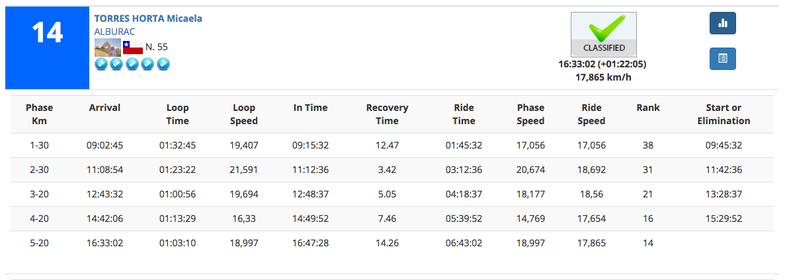The width and height of the screenshot is (787, 280).
Task: Click the green CLASSIFIED checkmark badge
Action: click(603, 34)
